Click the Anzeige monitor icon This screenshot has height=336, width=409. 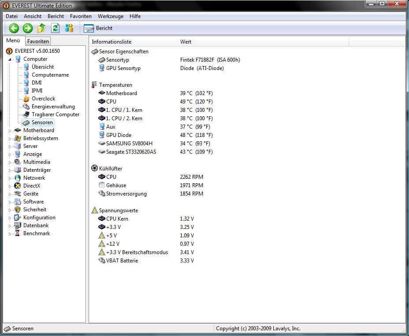coord(18,154)
